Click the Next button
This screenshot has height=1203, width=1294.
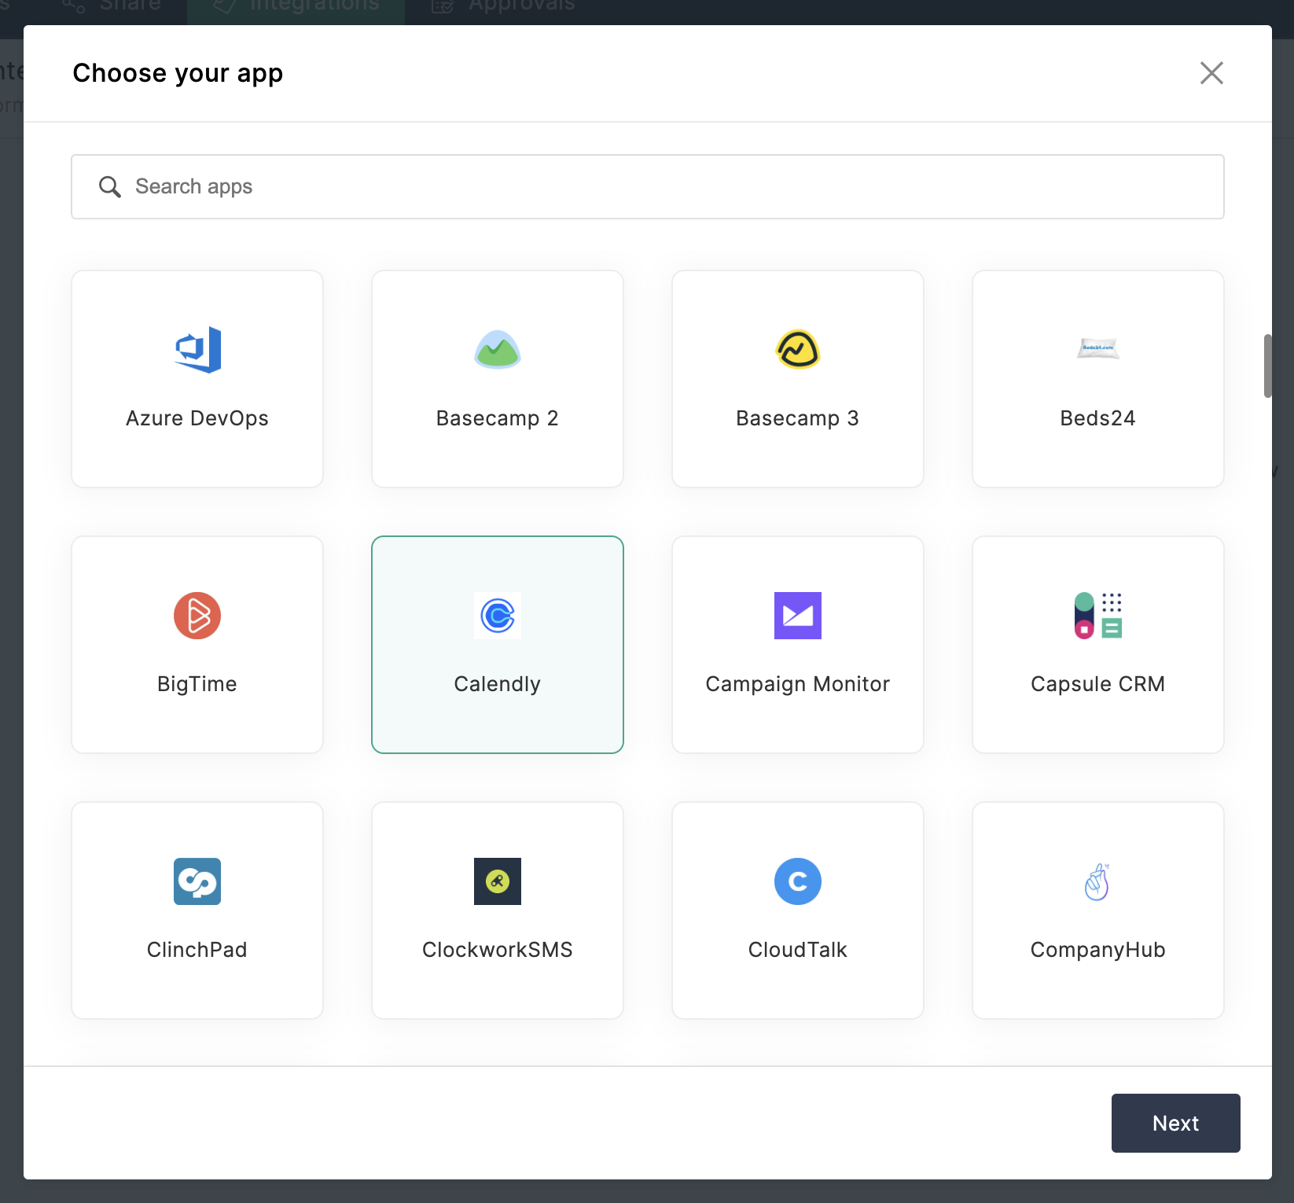coord(1176,1123)
